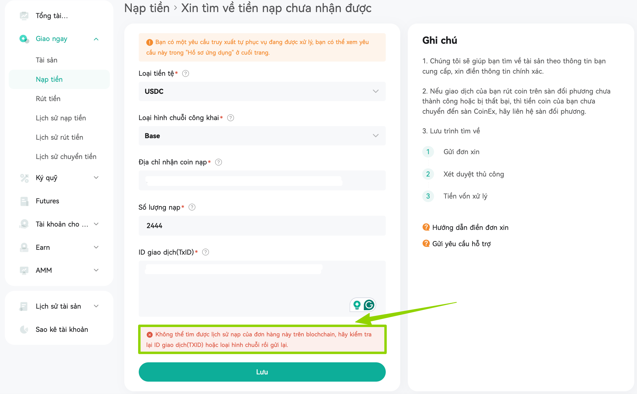Click the green Lưu button
The image size is (637, 394).
click(x=262, y=372)
